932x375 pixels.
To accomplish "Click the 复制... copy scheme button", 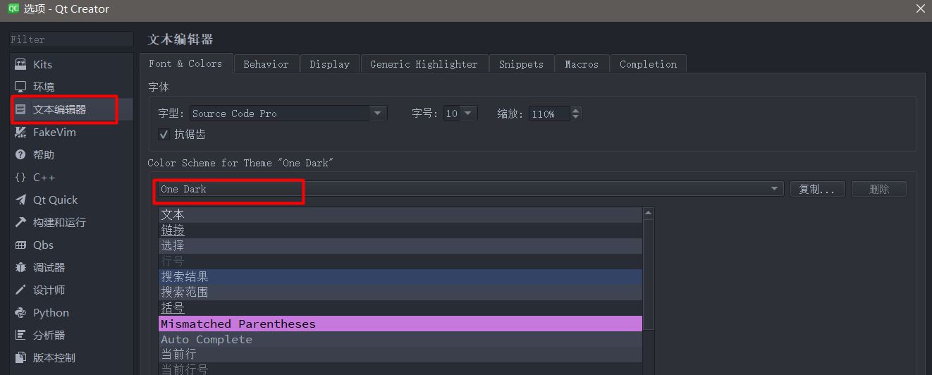I will click(x=817, y=189).
